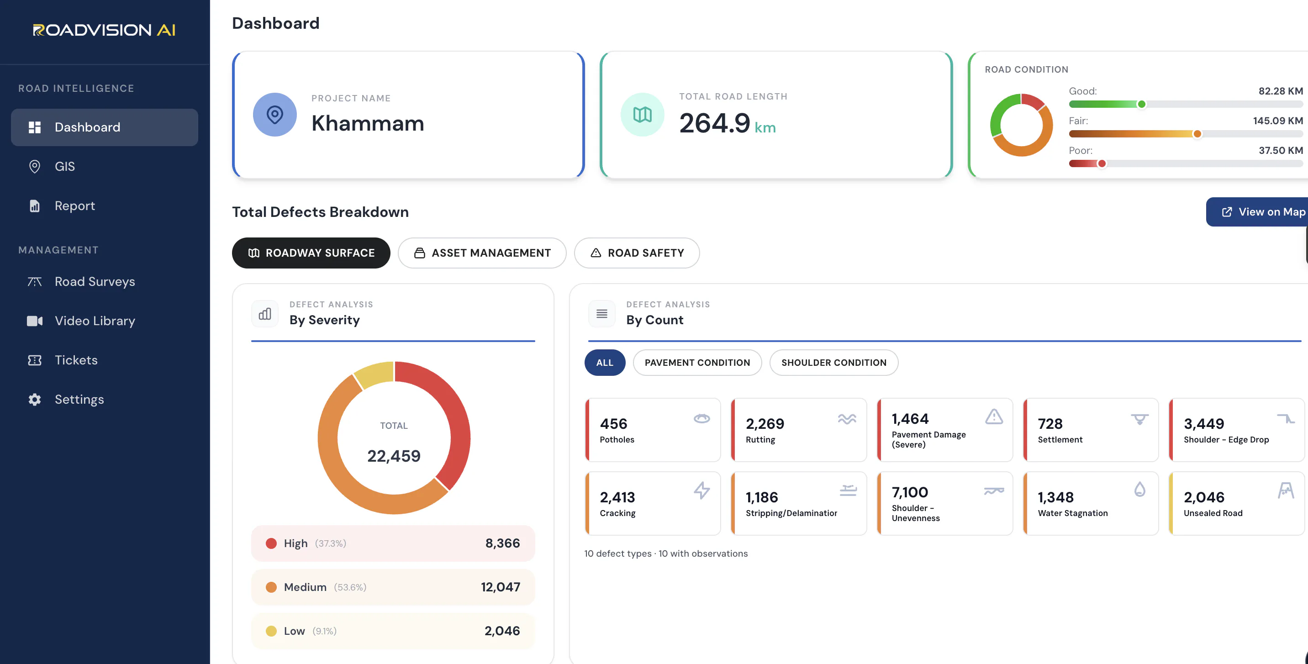
Task: Click the Total Defects Breakdown heading
Action: tap(320, 212)
